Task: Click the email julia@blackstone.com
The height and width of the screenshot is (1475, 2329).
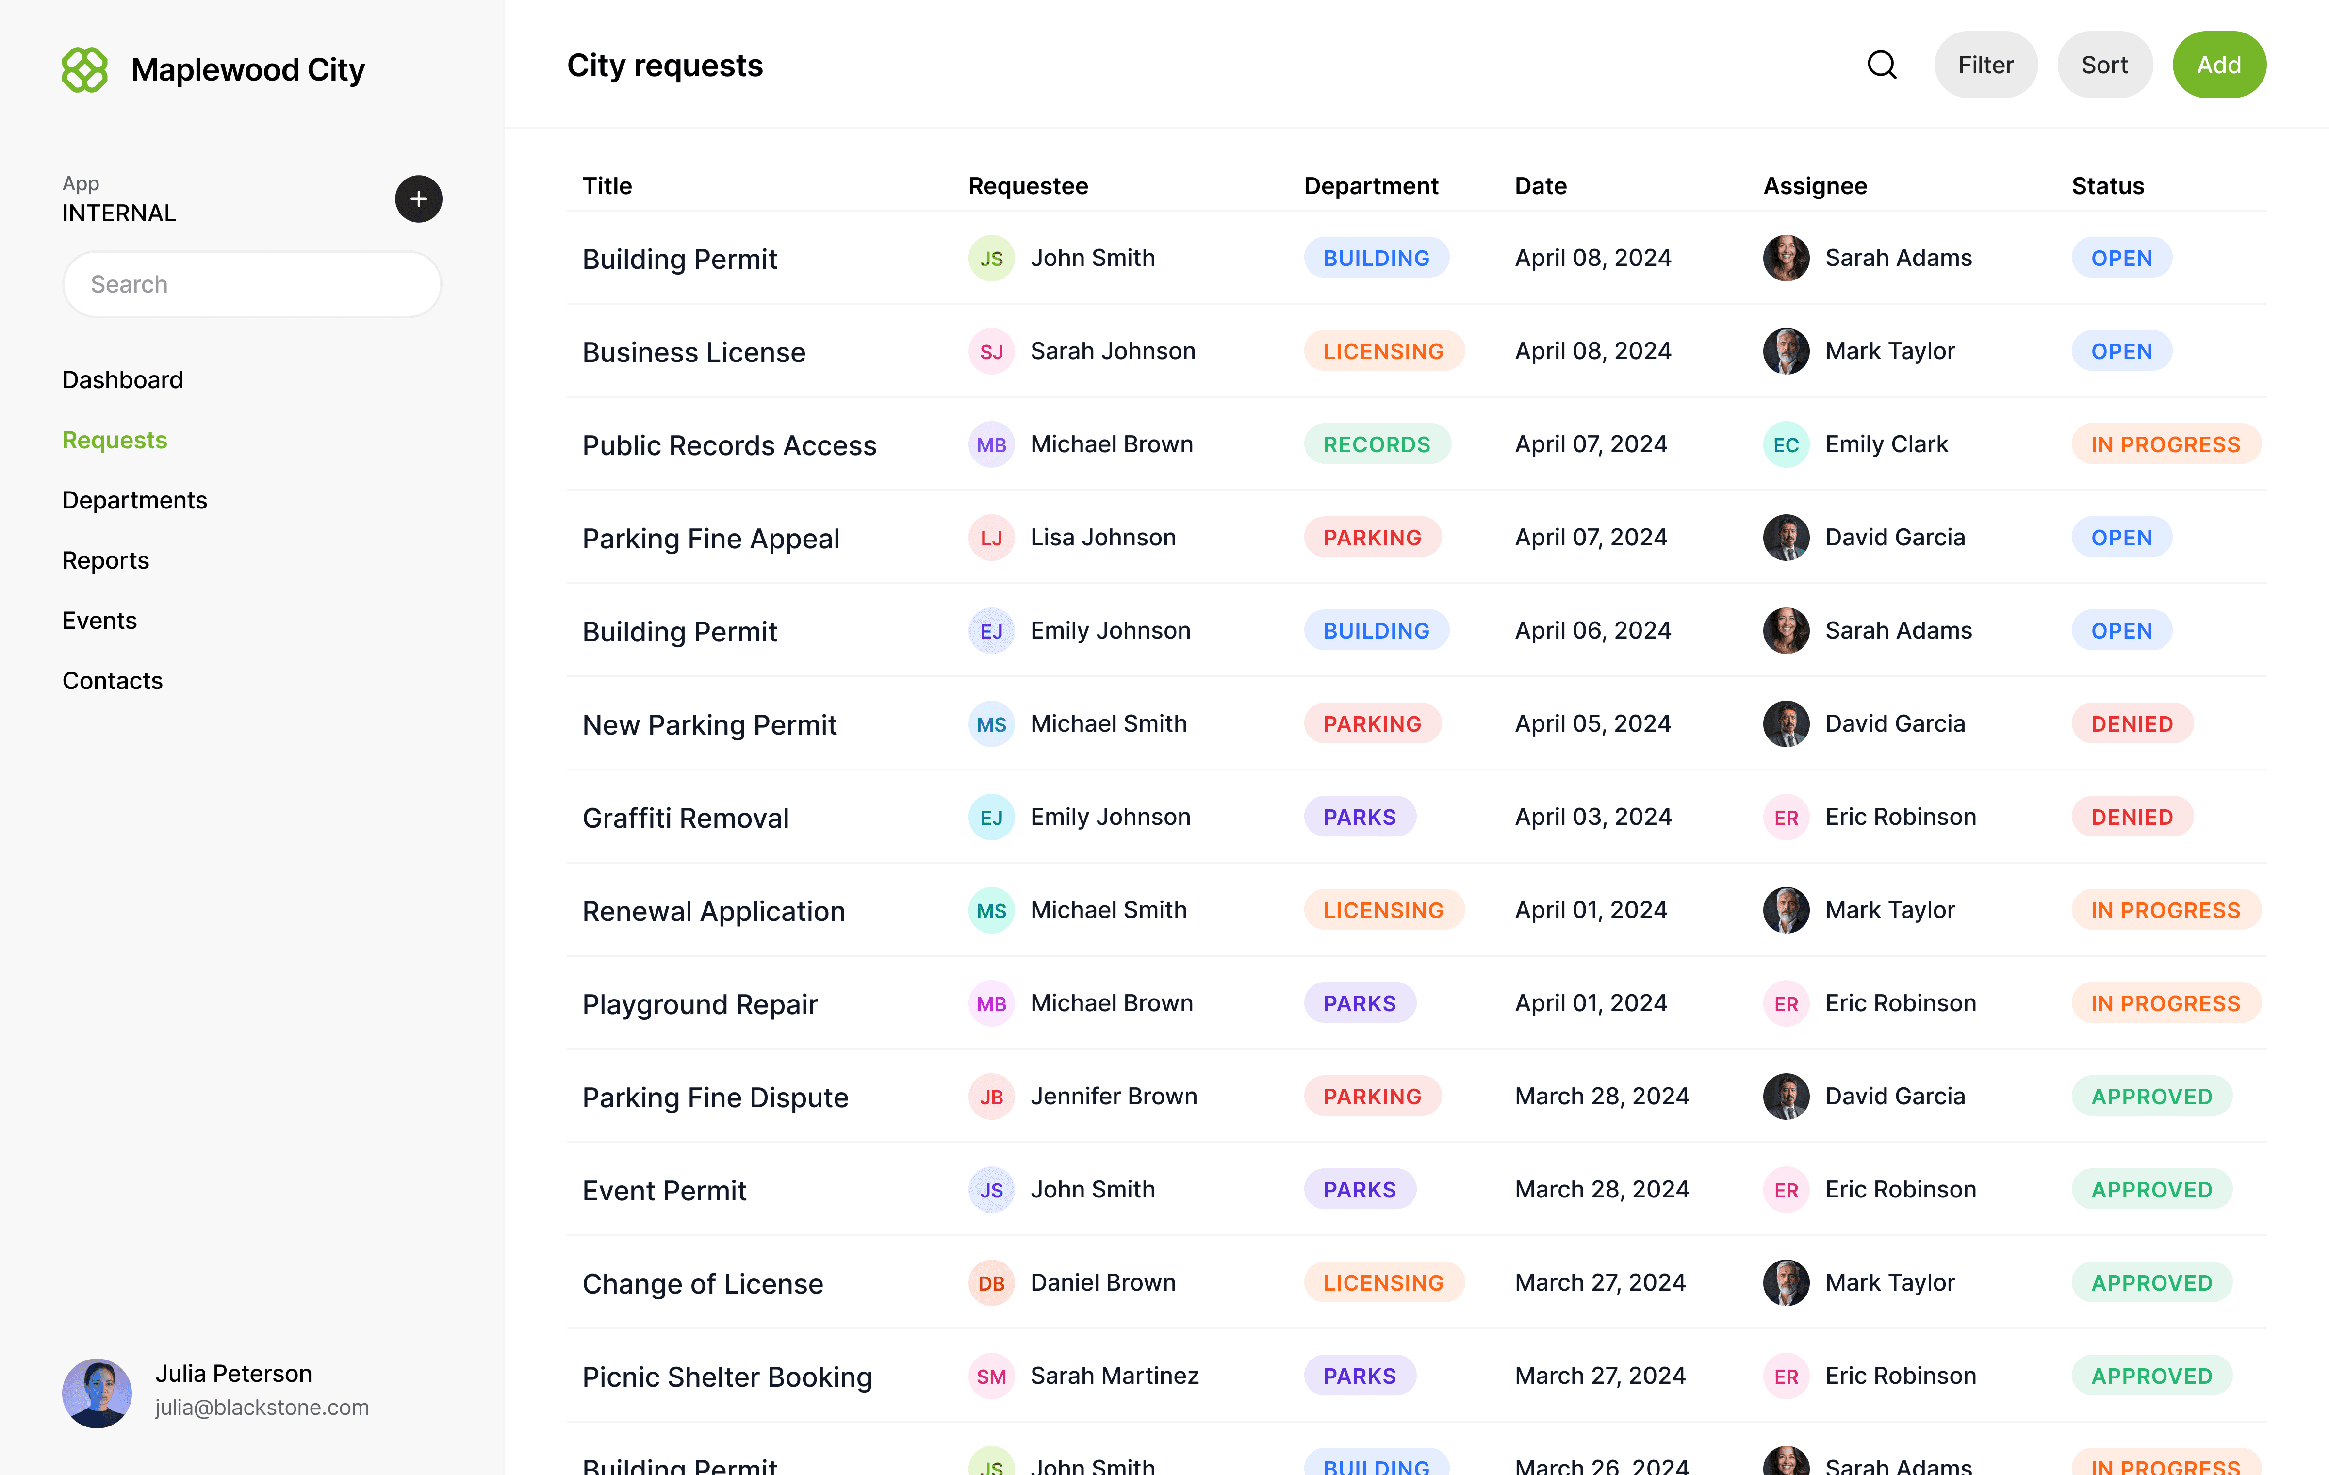Action: 262,1407
